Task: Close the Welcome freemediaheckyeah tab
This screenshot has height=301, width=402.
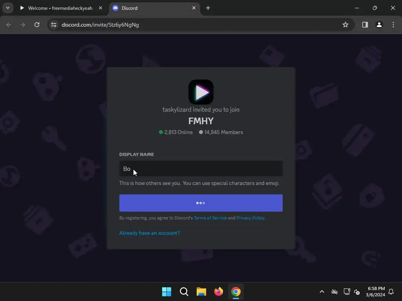Action: pyautogui.click(x=100, y=8)
